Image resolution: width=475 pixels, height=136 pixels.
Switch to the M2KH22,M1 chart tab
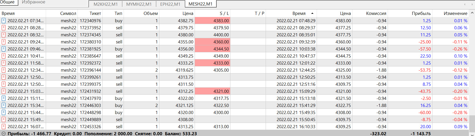[x=105, y=4]
